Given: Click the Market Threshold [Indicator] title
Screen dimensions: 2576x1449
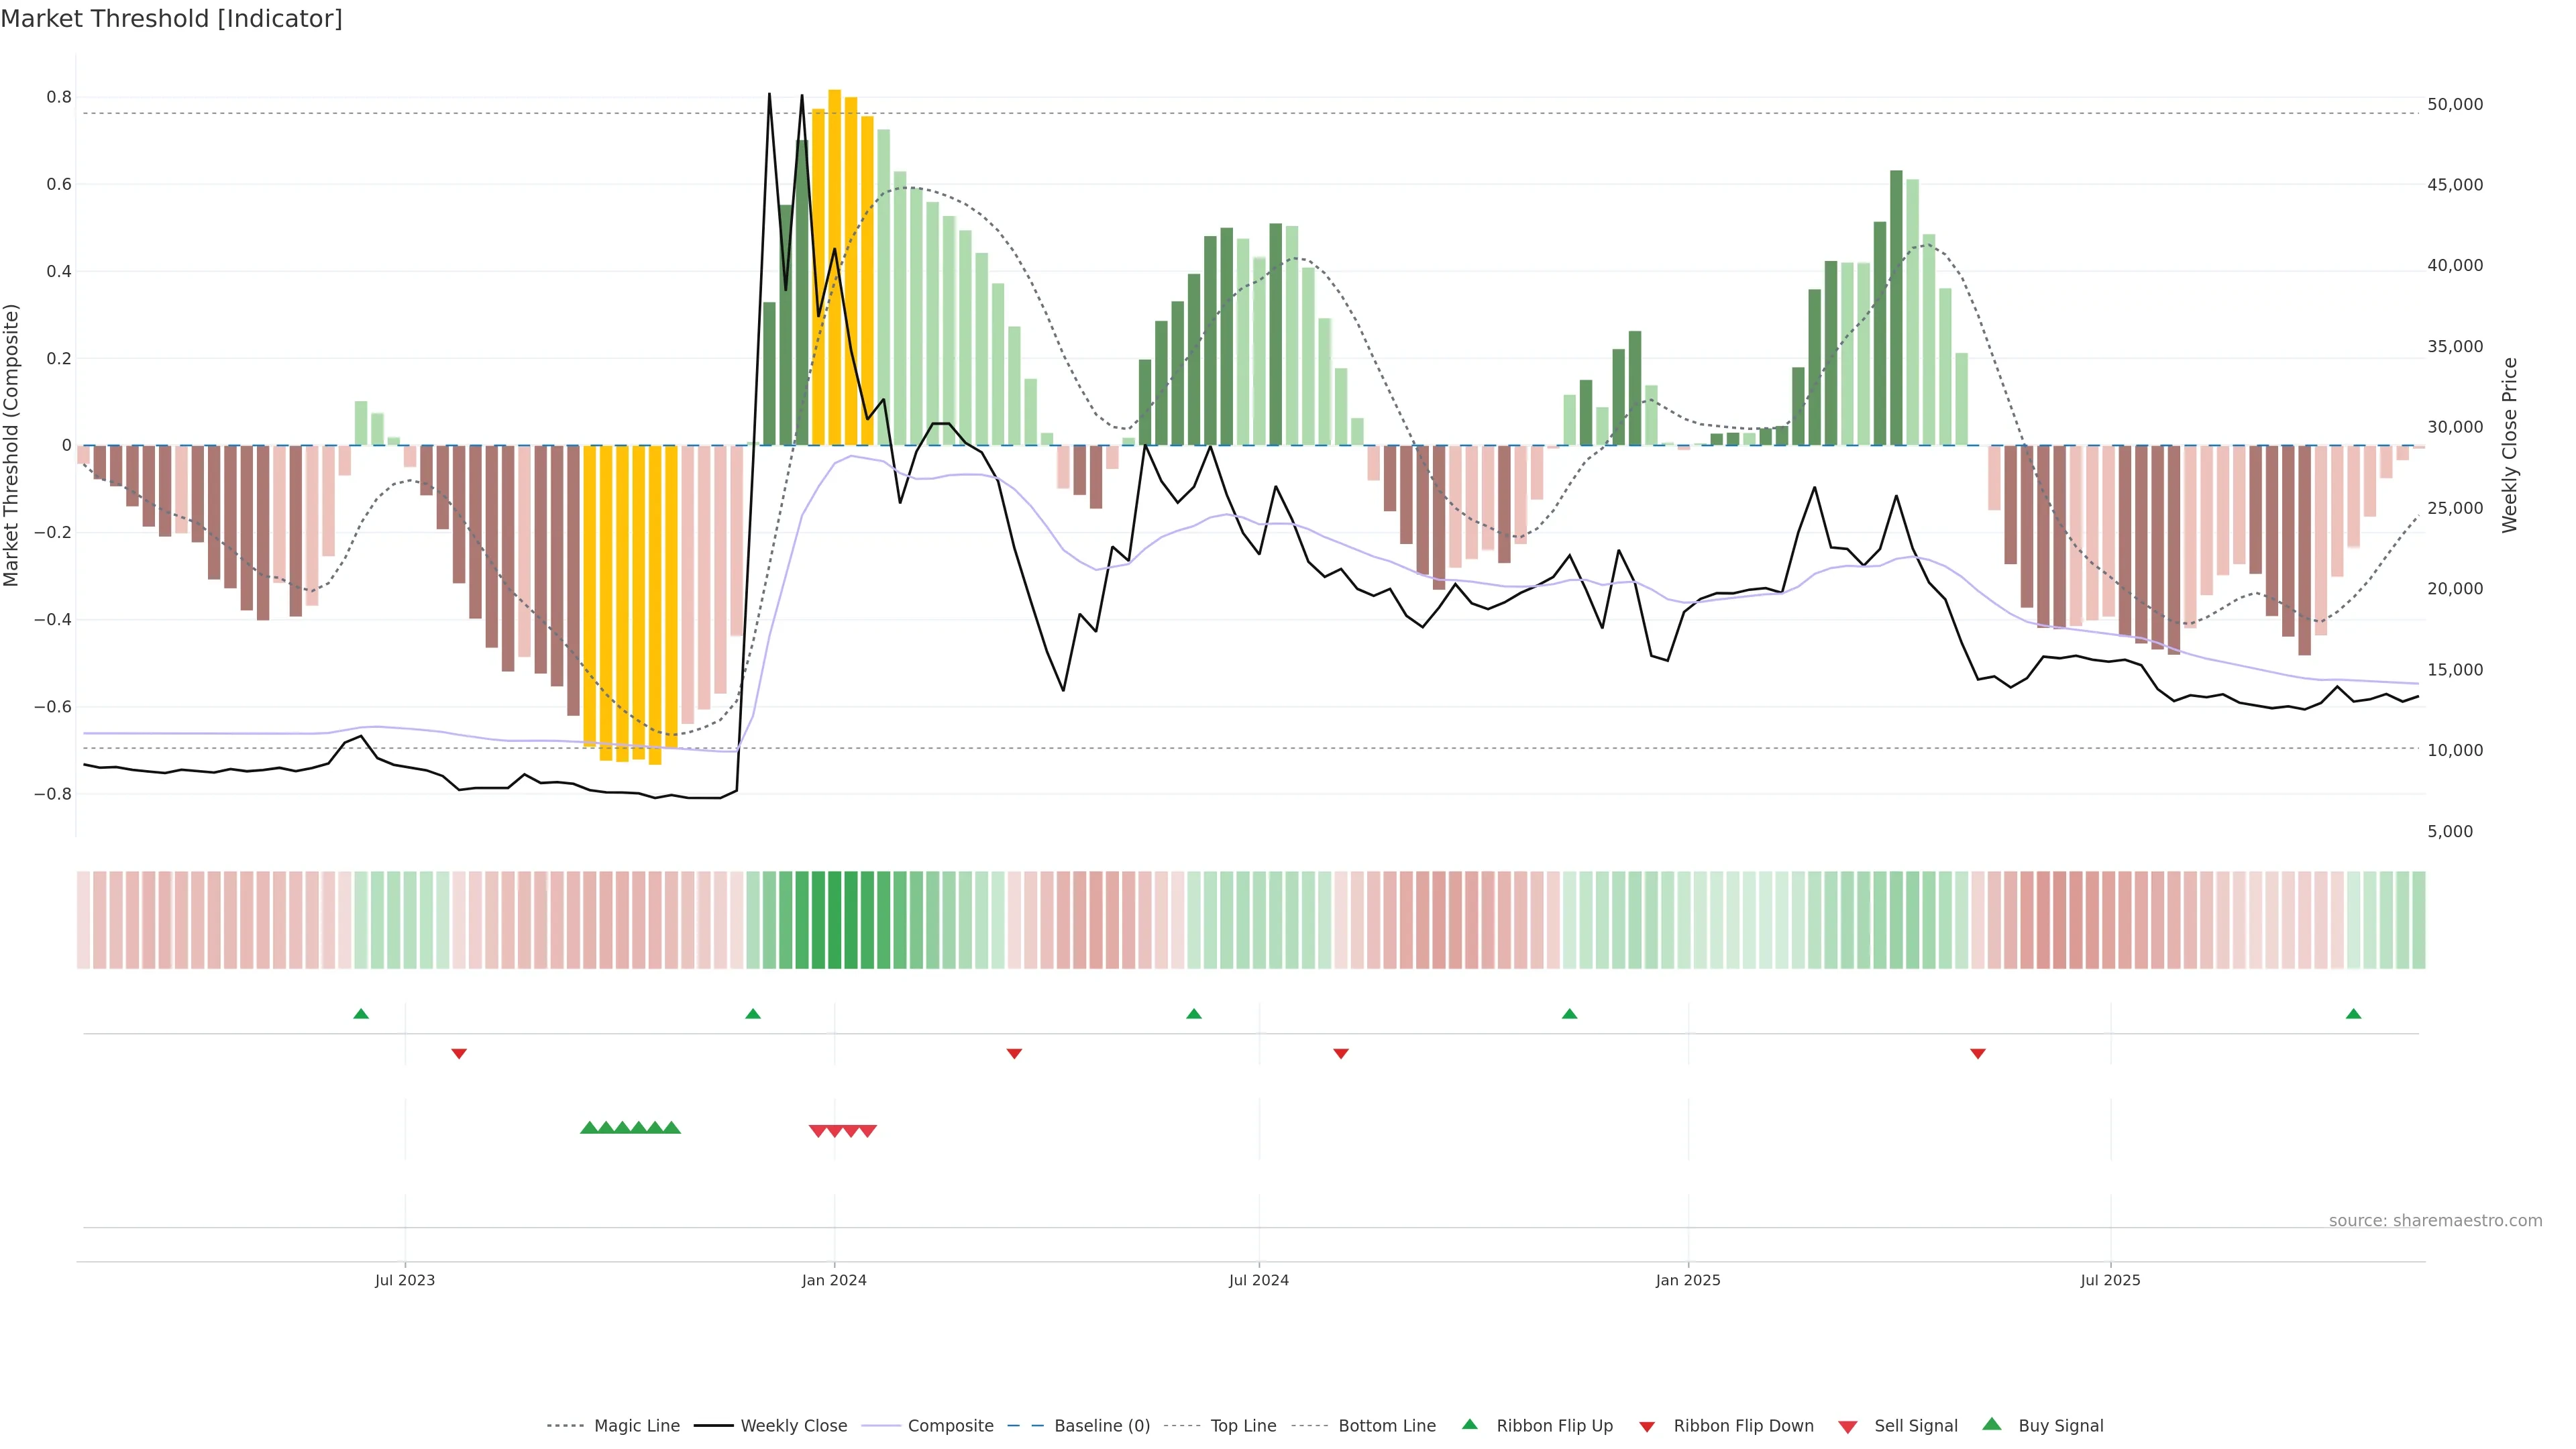Looking at the screenshot, I should tap(171, 19).
